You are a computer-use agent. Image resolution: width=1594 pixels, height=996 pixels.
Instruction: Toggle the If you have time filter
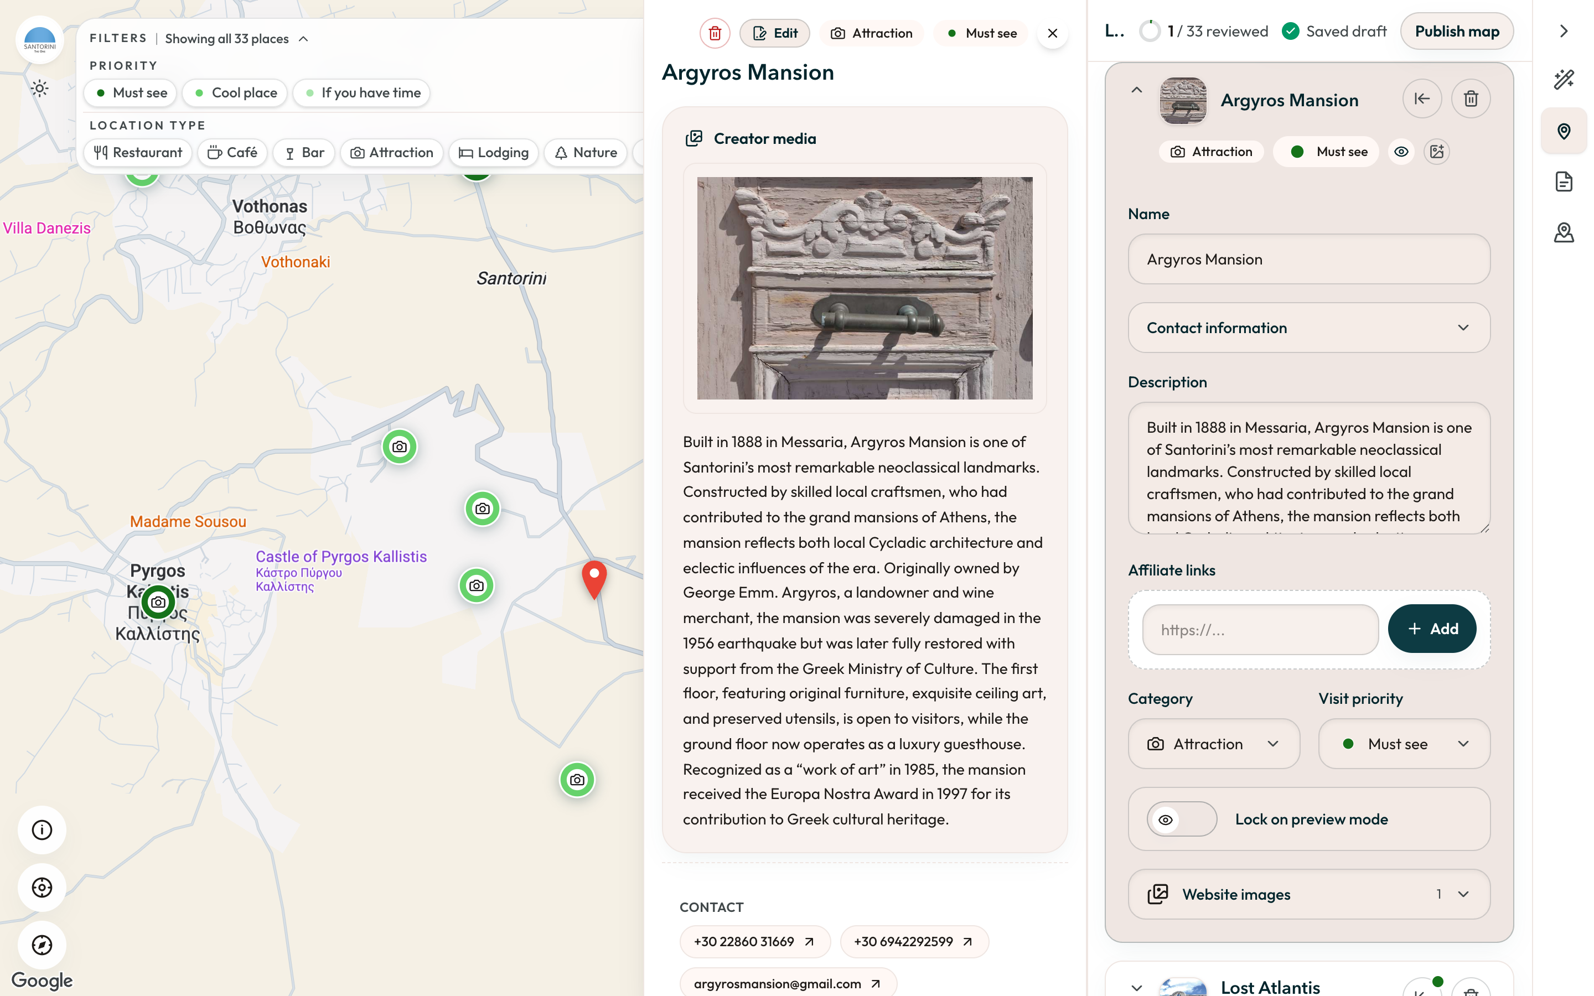click(x=361, y=93)
